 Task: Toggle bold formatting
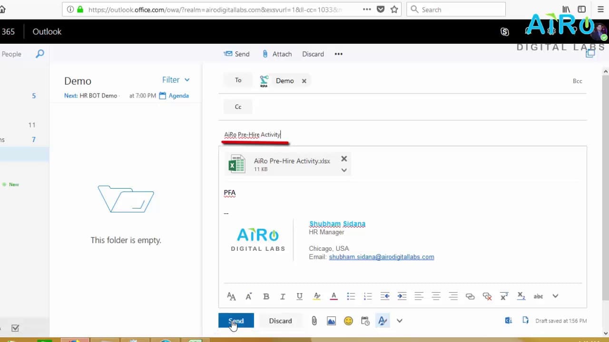[x=266, y=296]
